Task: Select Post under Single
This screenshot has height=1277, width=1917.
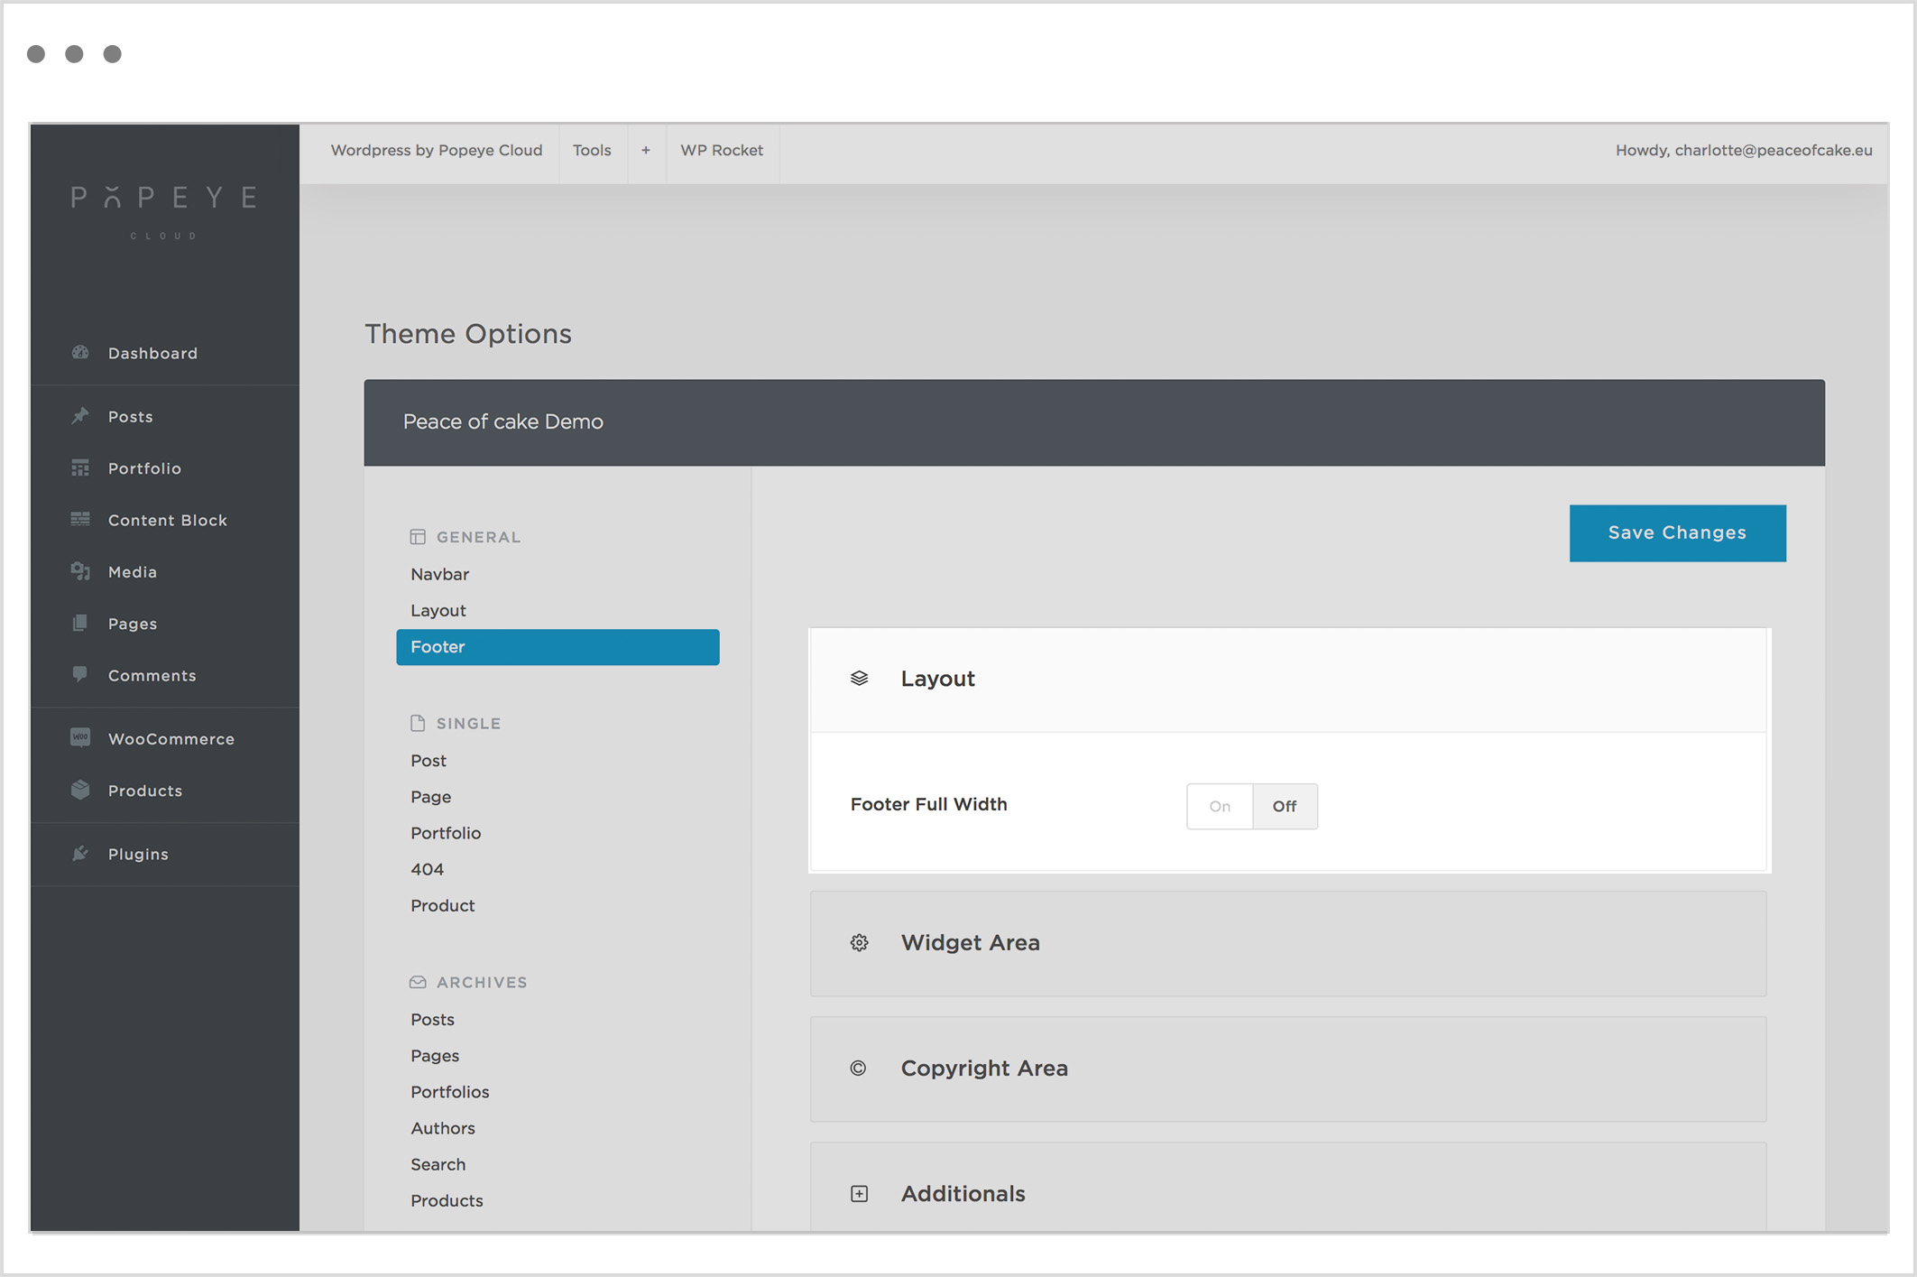Action: (429, 761)
